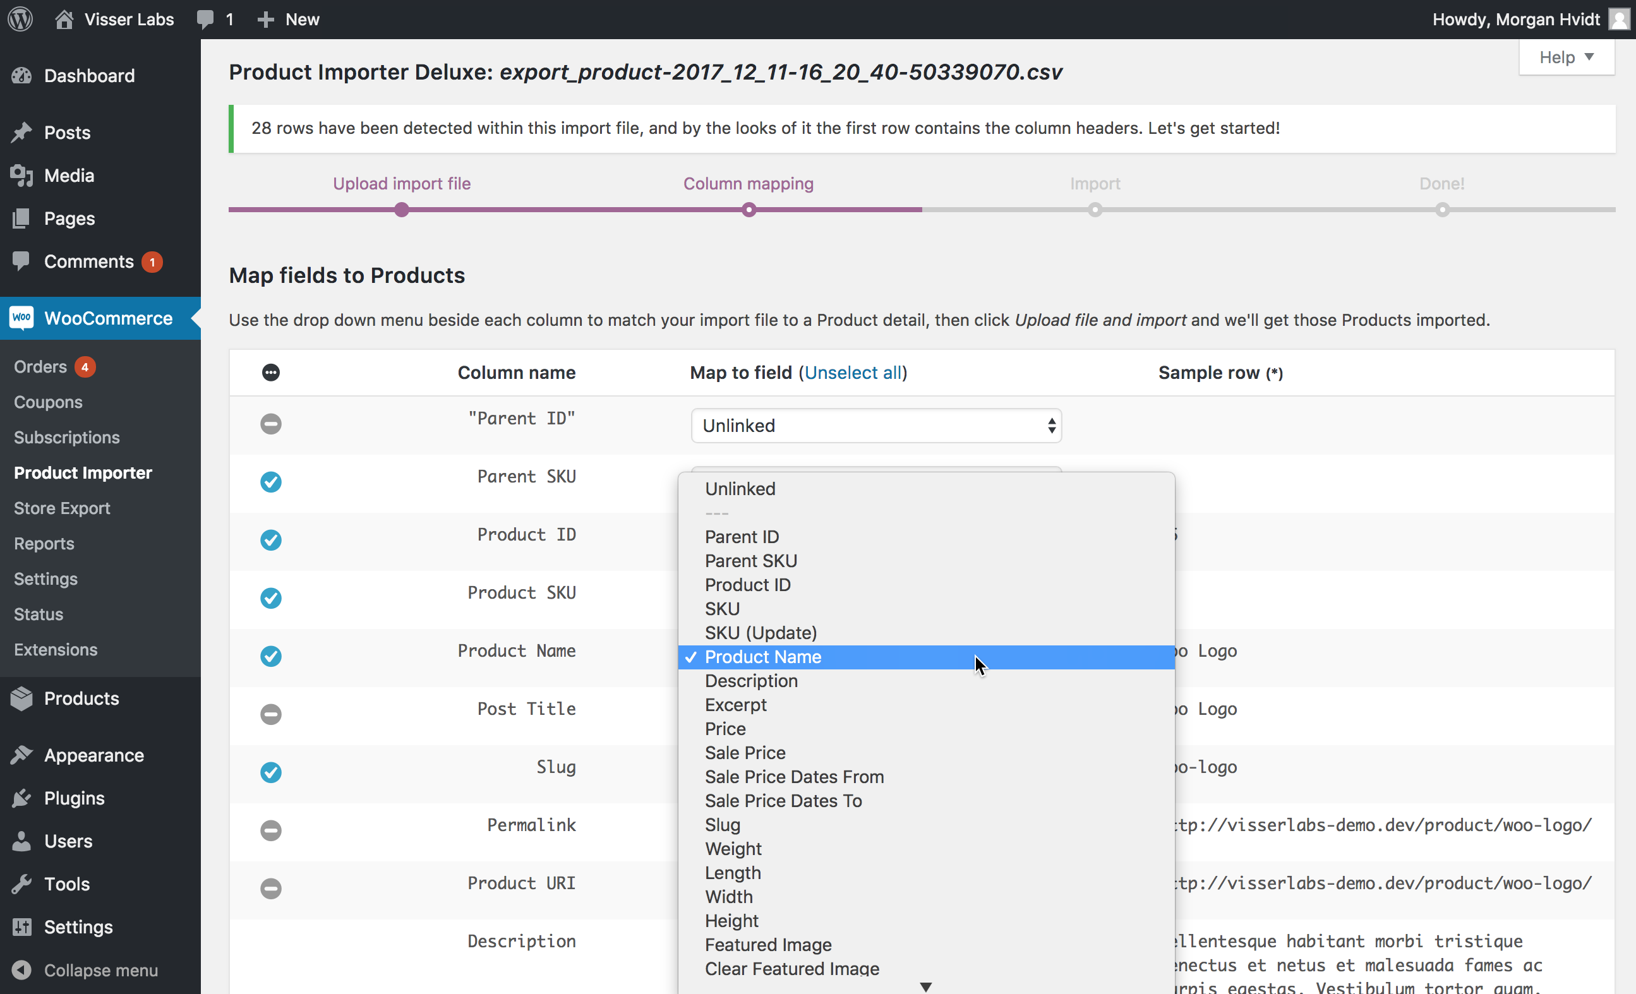This screenshot has width=1636, height=994.
Task: Choose Weight in the dropdown list
Action: (x=926, y=849)
